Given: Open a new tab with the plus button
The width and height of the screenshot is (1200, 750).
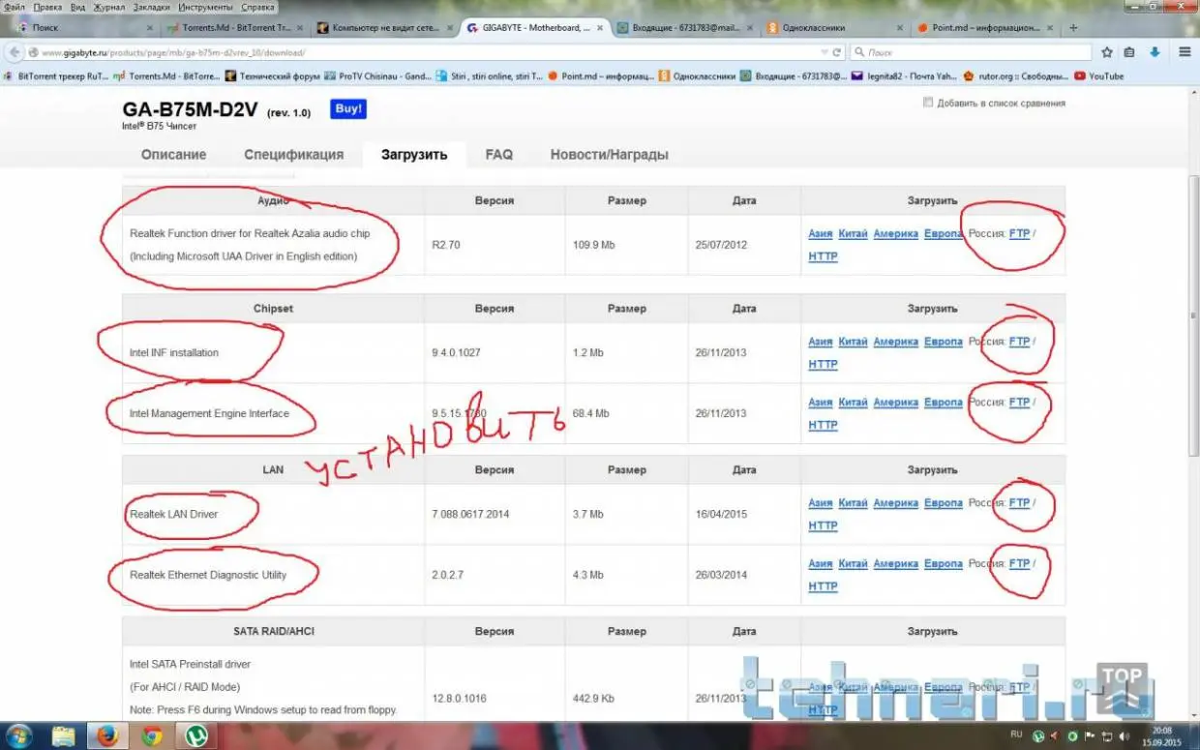Looking at the screenshot, I should pos(1073,28).
